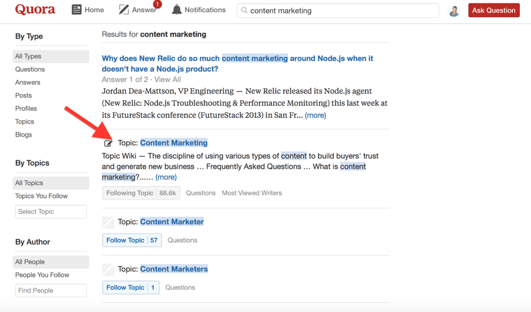Open the Content Marketer topic link
This screenshot has height=312, width=531.
point(172,222)
